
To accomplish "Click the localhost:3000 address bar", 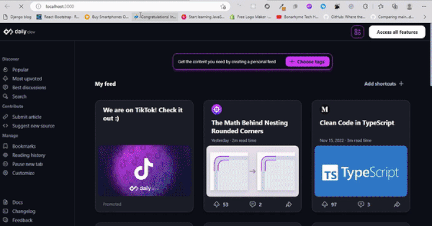I will point(130,7).
